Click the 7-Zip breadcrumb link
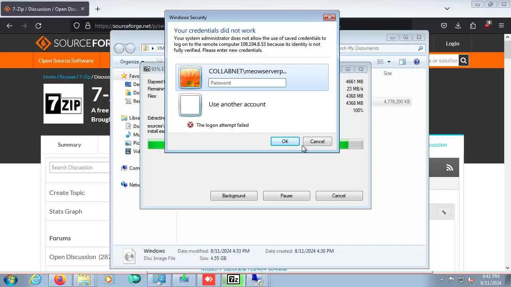Viewport: 511px width, 287px height. tap(84, 77)
